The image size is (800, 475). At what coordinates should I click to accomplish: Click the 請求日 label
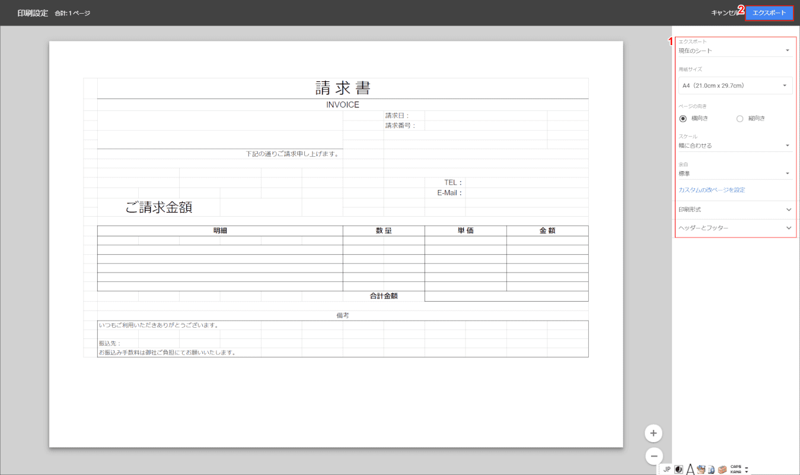(x=397, y=116)
